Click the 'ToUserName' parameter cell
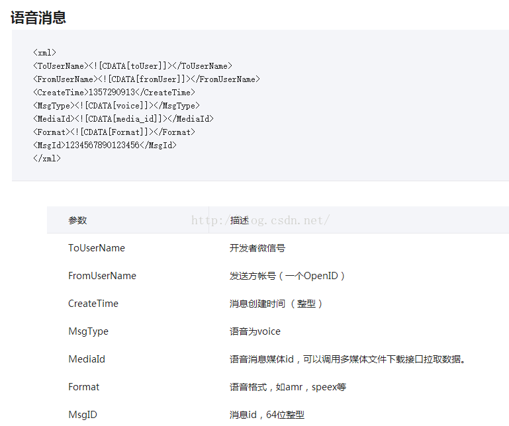 (97, 248)
